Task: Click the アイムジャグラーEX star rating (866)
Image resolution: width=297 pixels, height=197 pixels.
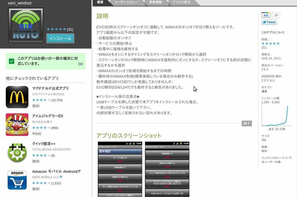Action: (41, 128)
